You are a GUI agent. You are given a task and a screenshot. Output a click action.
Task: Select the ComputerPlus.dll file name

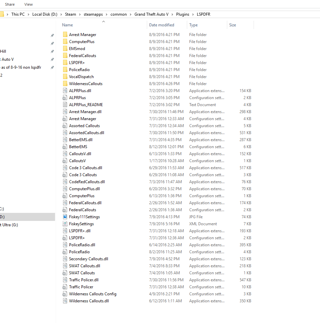click(84, 189)
